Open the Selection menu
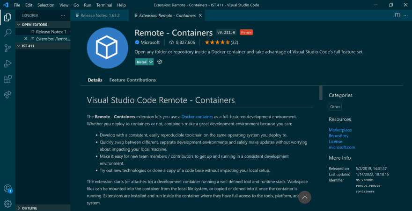Image resolution: width=412 pixels, height=211 pixels. (46, 5)
